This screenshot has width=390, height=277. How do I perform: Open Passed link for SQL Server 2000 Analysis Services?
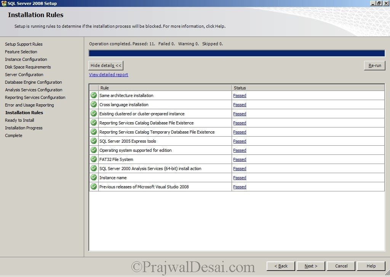tap(240, 169)
